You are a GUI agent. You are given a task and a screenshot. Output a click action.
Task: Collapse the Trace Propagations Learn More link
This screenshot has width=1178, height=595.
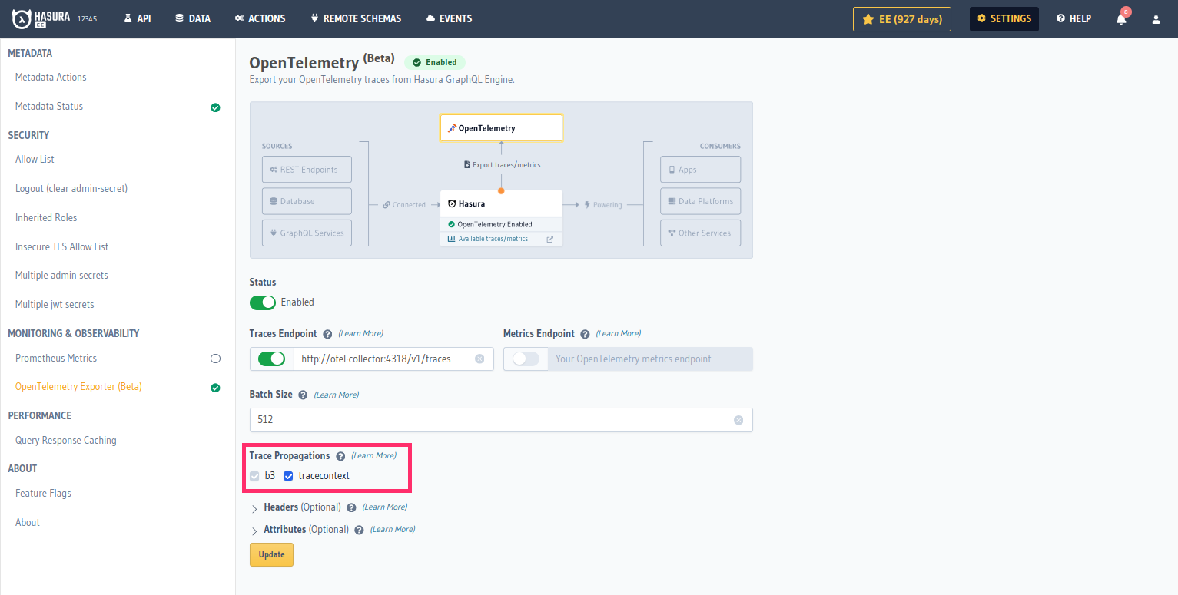[373, 455]
